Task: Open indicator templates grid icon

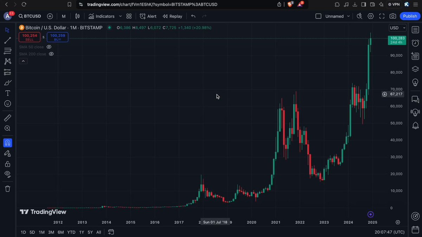Action: [x=129, y=16]
